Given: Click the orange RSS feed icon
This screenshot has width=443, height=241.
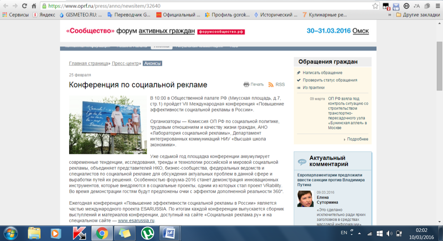Looking at the screenshot, I should click(271, 85).
